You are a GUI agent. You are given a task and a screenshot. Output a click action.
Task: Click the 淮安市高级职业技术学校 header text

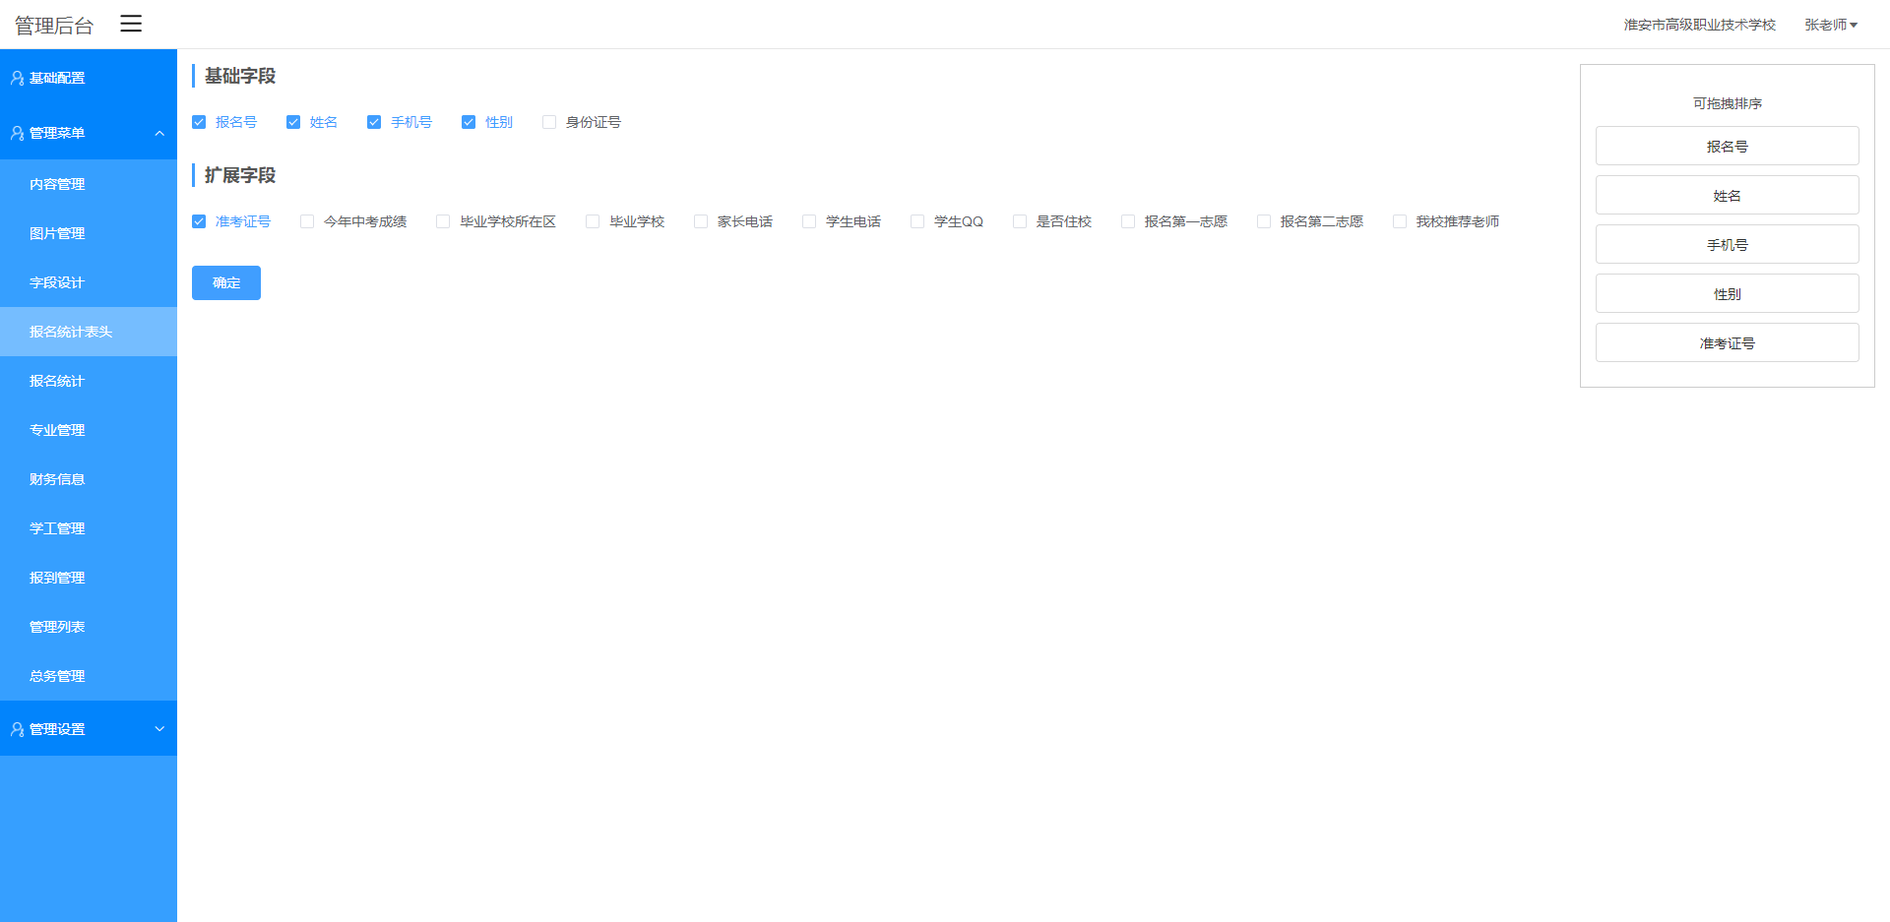point(1700,25)
